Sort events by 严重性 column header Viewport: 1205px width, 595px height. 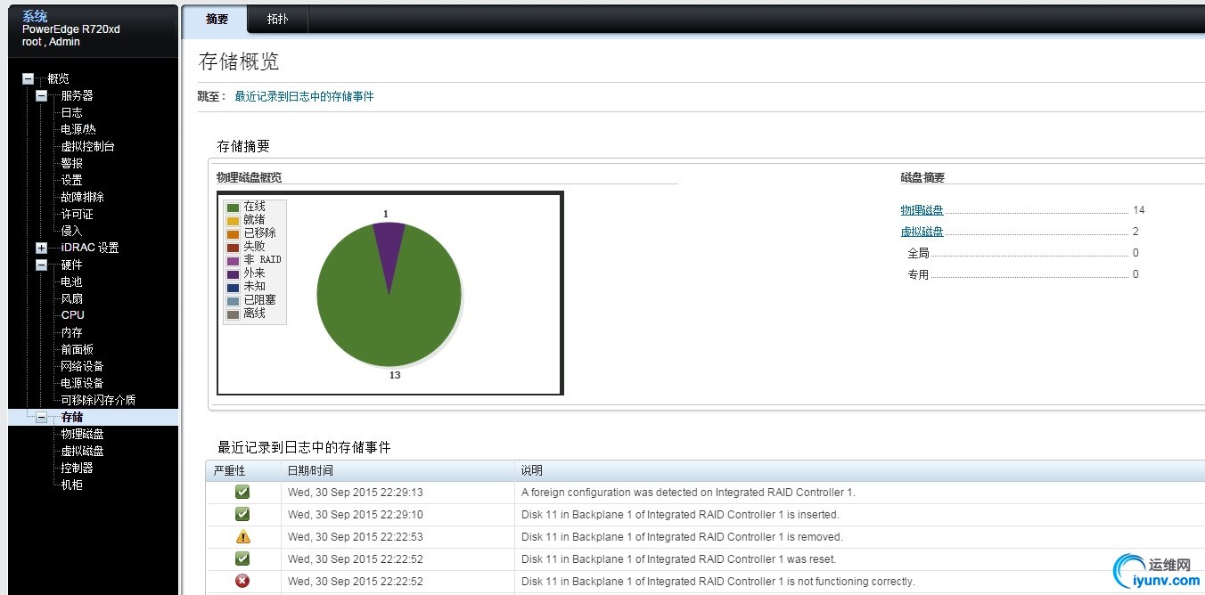(243, 470)
